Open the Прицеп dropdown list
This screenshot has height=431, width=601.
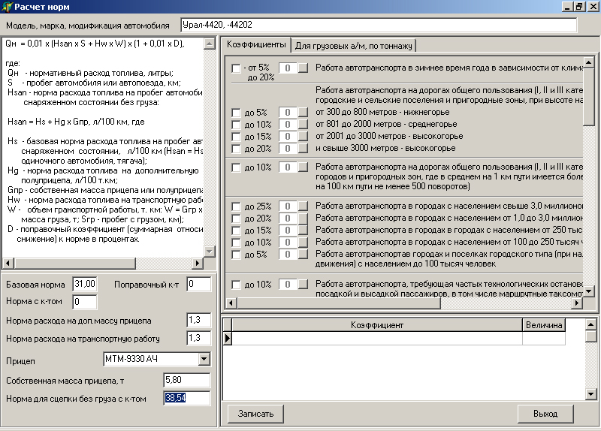coord(204,359)
